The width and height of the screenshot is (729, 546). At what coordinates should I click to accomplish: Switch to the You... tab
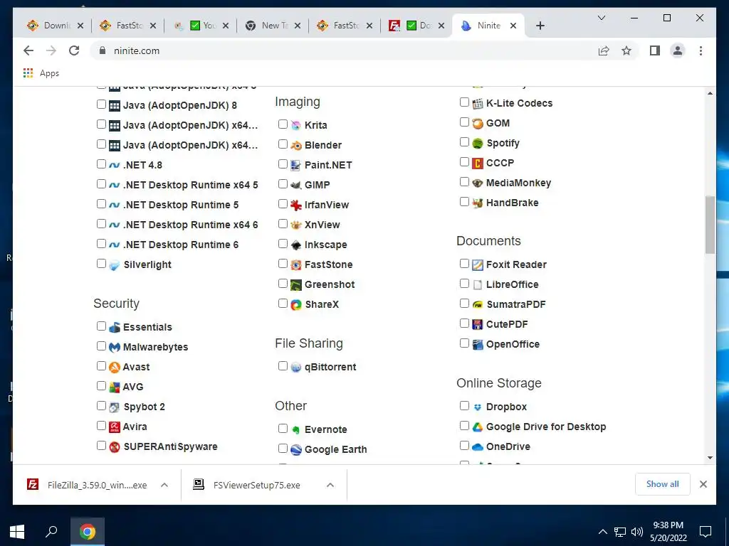click(201, 26)
